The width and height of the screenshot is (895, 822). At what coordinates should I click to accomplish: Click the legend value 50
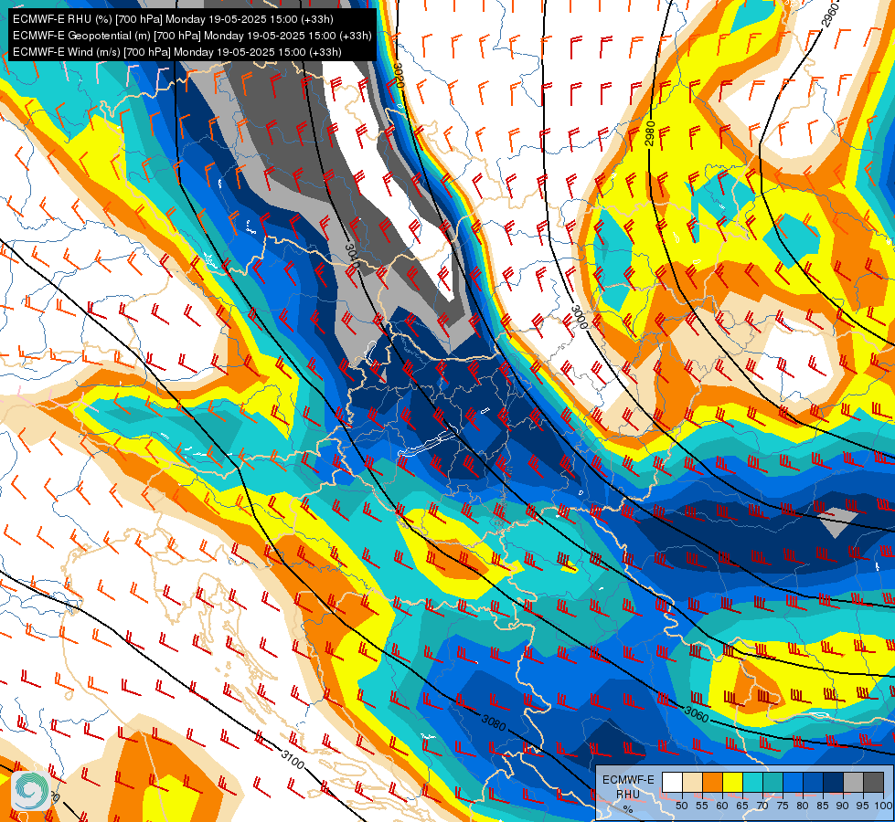click(x=681, y=806)
